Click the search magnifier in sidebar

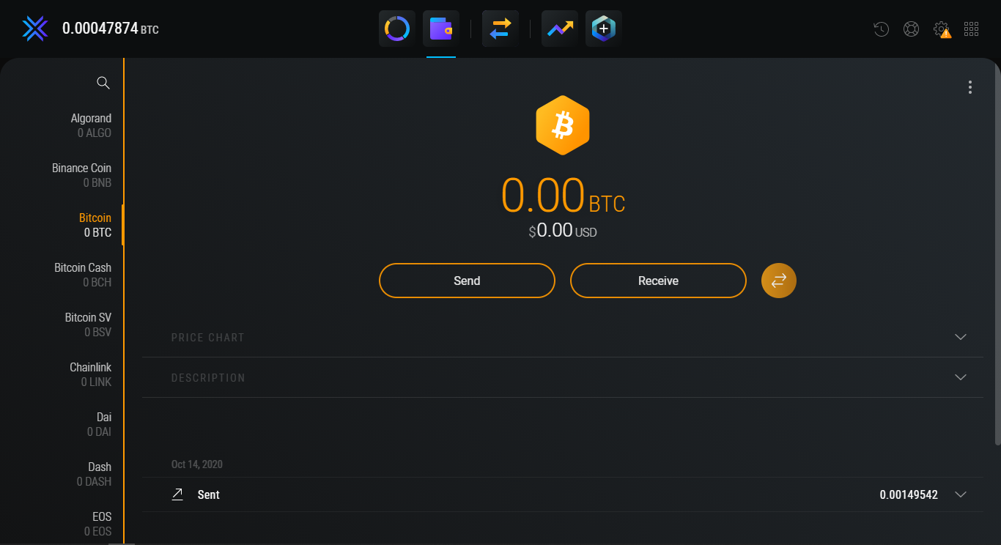(x=103, y=83)
